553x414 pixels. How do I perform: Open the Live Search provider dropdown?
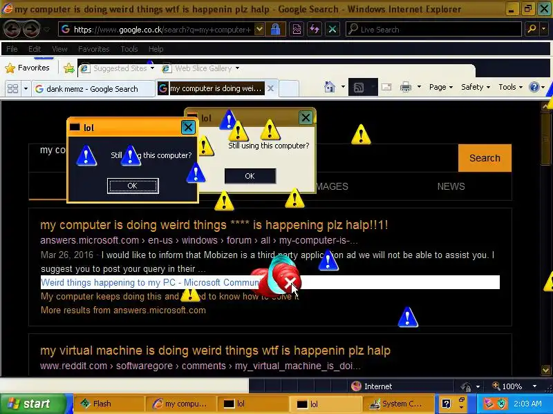tap(543, 29)
